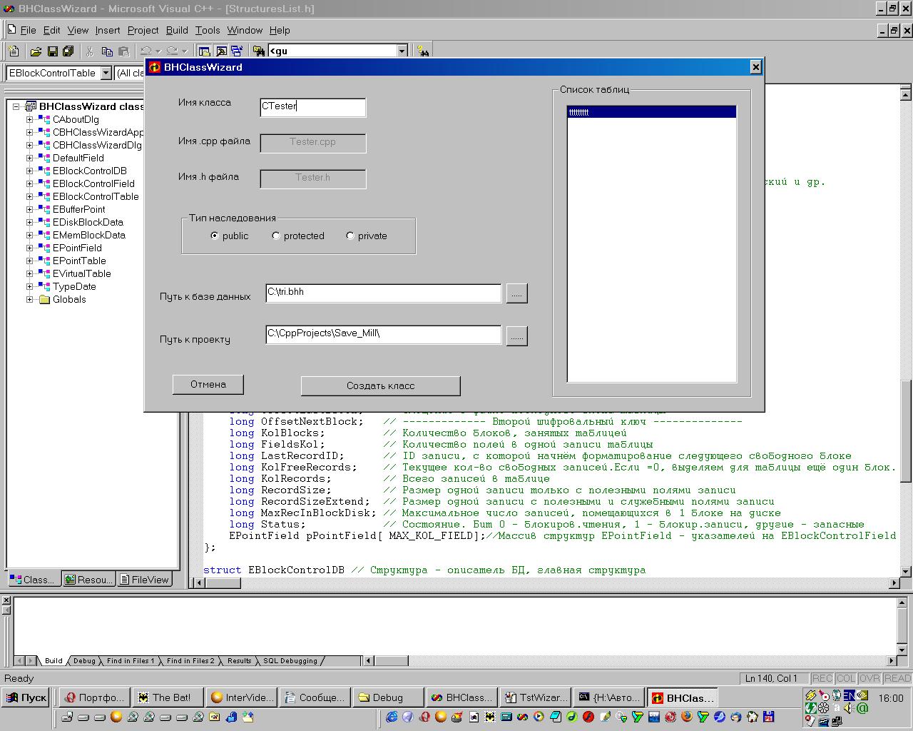
Task: Click the Создать класс button
Action: point(380,386)
